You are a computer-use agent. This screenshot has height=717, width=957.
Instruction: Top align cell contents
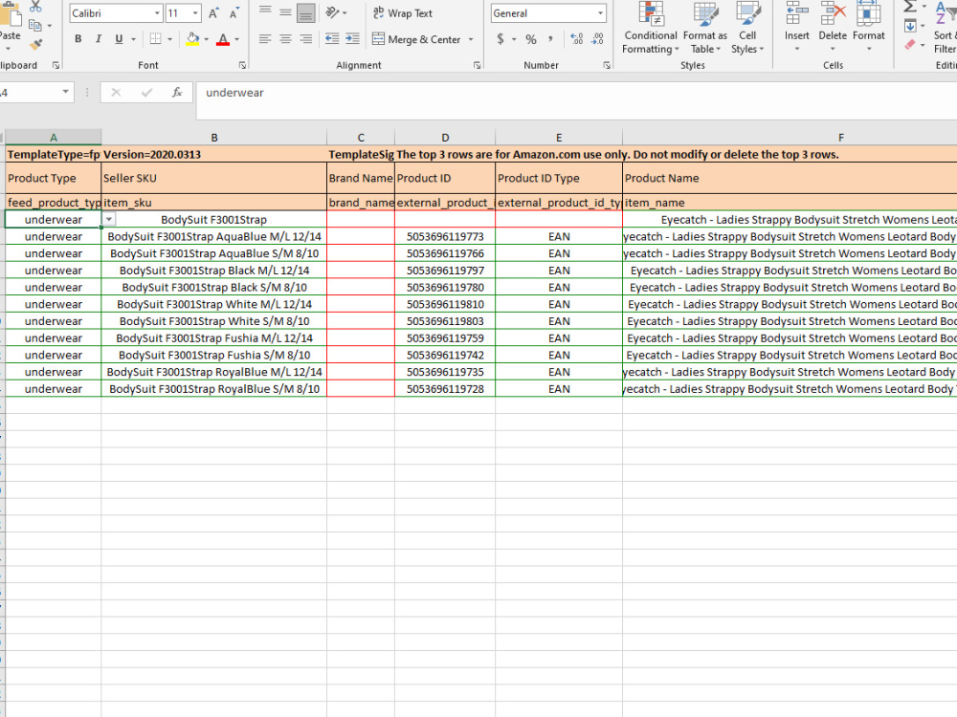coord(265,12)
